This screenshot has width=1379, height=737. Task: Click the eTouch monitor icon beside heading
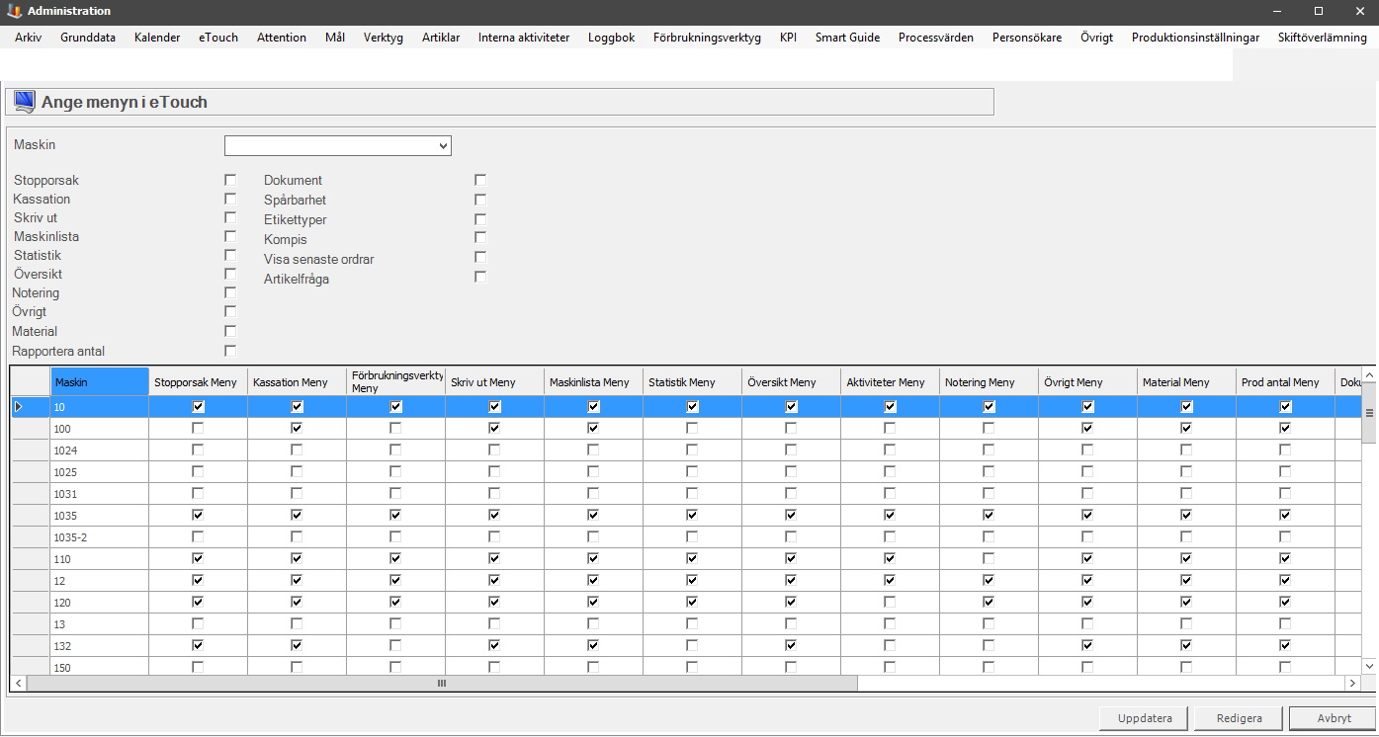pyautogui.click(x=25, y=102)
